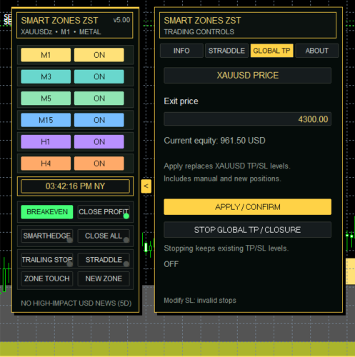Viewport: 355px width, 357px height.
Task: Toggle the H1 zones ON switch
Action: point(99,142)
